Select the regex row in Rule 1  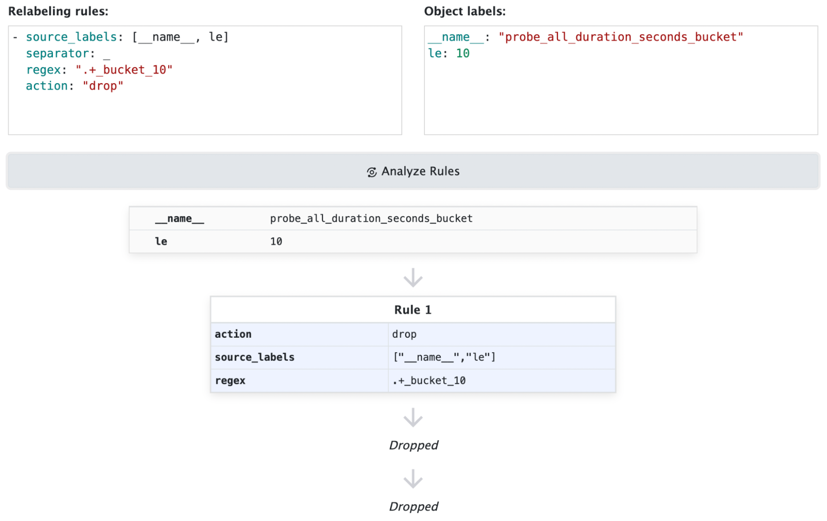point(413,381)
